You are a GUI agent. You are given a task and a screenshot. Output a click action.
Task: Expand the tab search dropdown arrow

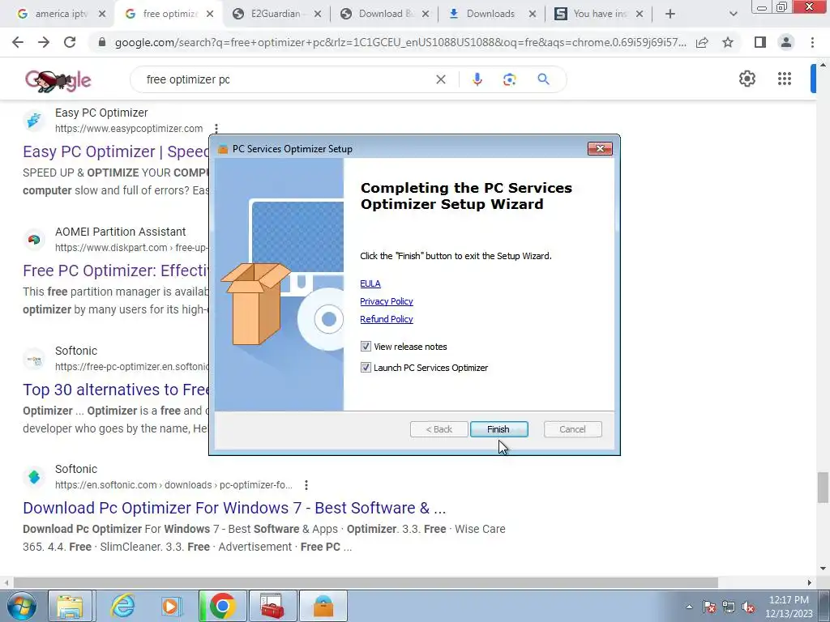click(x=733, y=14)
